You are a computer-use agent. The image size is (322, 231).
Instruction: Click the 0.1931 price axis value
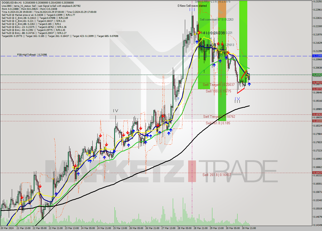click(x=317, y=101)
